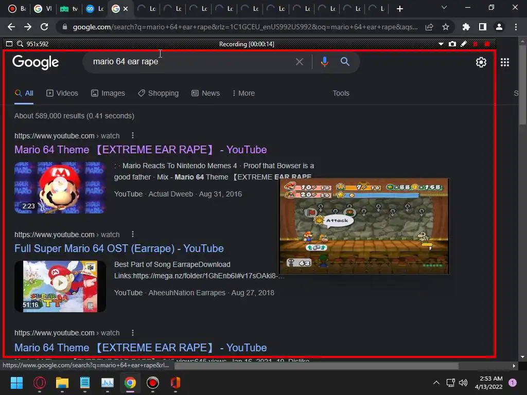527x395 pixels.
Task: Select the recorder pencil draw tool
Action: [x=464, y=44]
